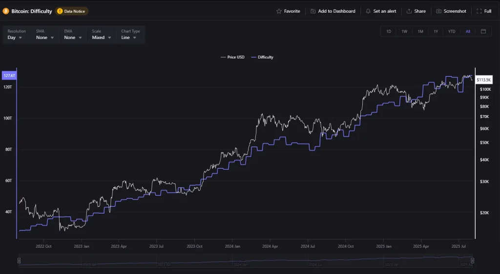
Task: Toggle the Difficulty legend series
Action: pos(262,57)
